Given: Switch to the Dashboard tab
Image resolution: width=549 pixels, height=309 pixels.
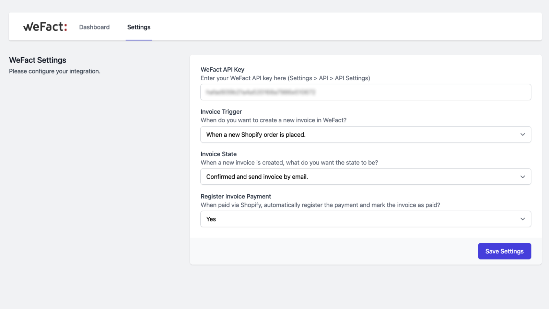Looking at the screenshot, I should point(94,27).
